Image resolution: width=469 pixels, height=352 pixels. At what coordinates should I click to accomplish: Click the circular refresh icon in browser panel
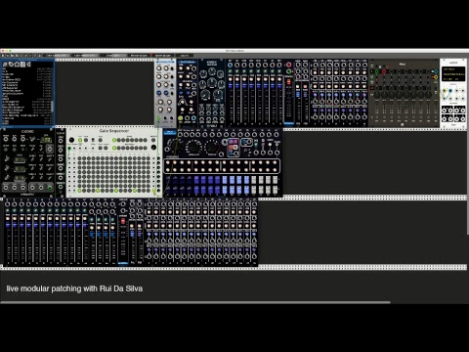point(11,65)
